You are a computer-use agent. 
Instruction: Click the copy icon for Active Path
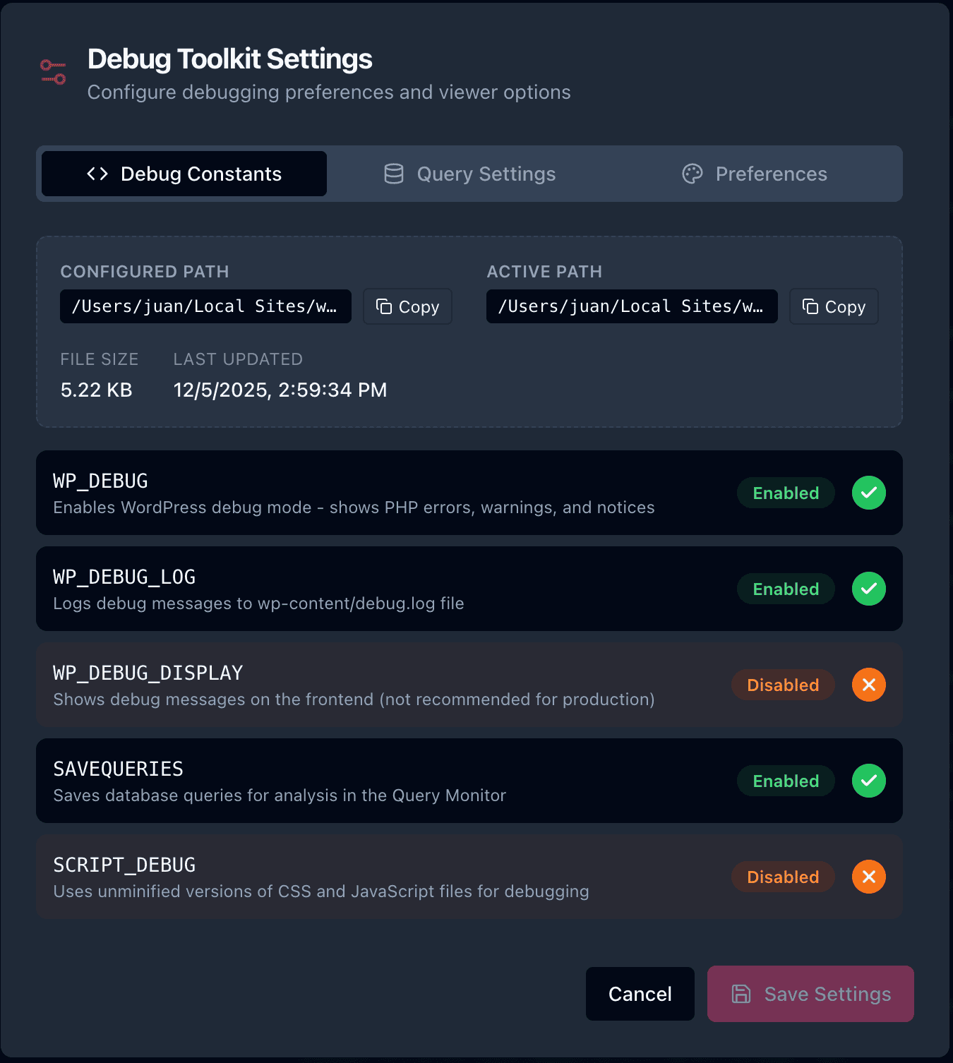(810, 306)
